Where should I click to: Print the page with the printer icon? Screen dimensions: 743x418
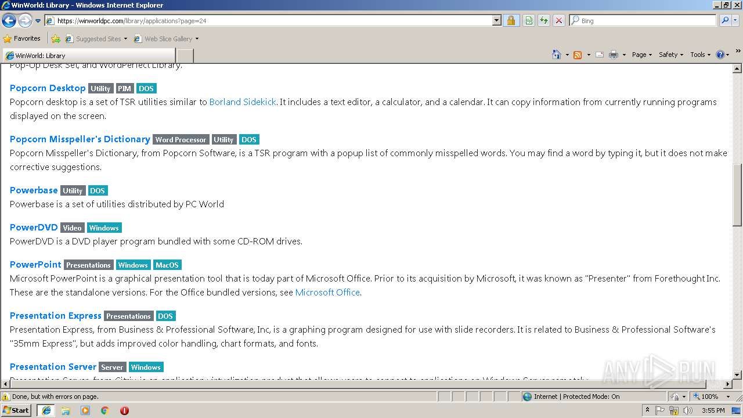[614, 55]
